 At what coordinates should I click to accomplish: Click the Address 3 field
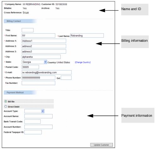click(44, 52)
